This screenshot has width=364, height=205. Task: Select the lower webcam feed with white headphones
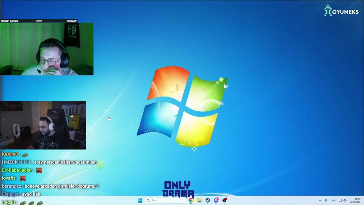(43, 125)
